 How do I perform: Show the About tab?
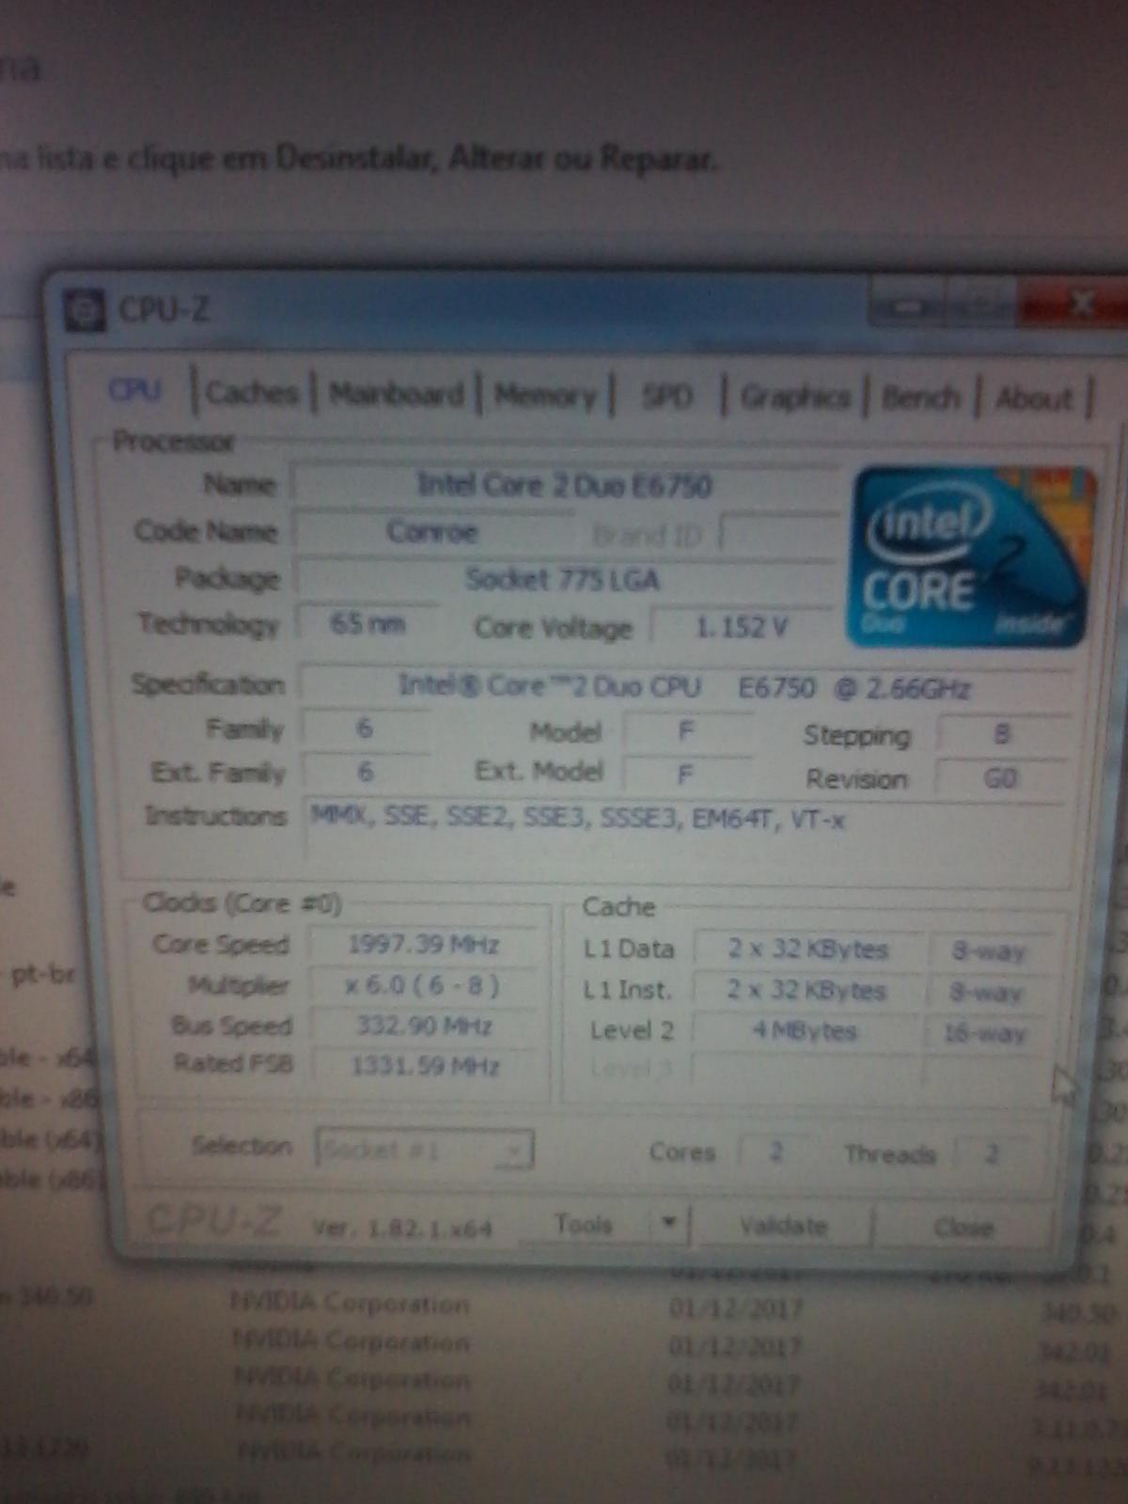click(x=1034, y=399)
